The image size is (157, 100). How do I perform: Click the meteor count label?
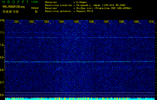(x=35, y=8)
